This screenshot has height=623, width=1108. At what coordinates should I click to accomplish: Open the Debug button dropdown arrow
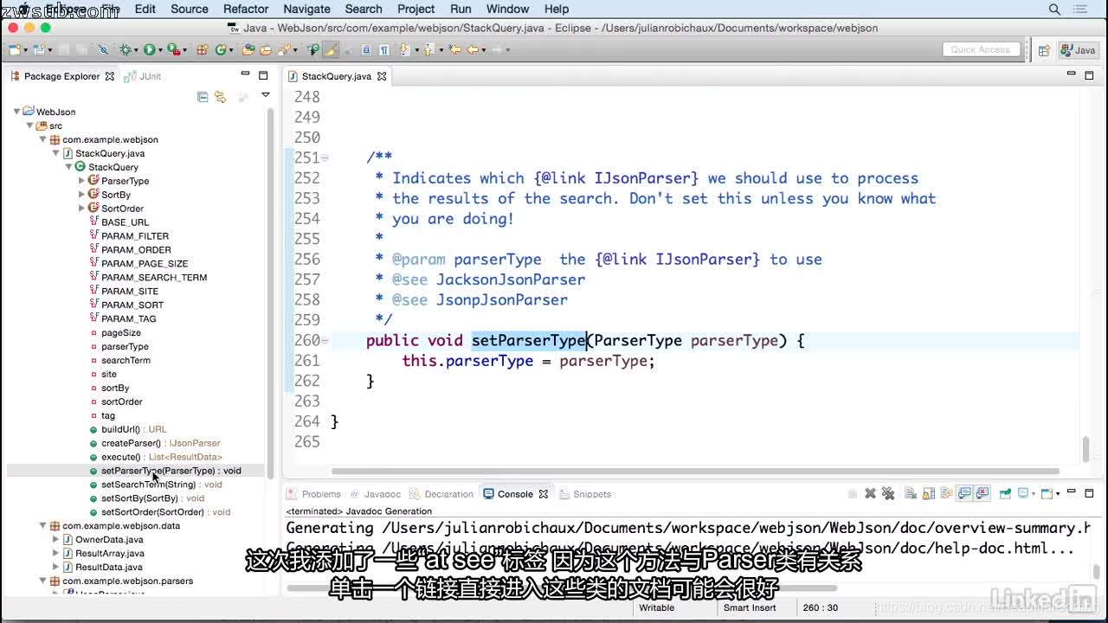tap(136, 50)
